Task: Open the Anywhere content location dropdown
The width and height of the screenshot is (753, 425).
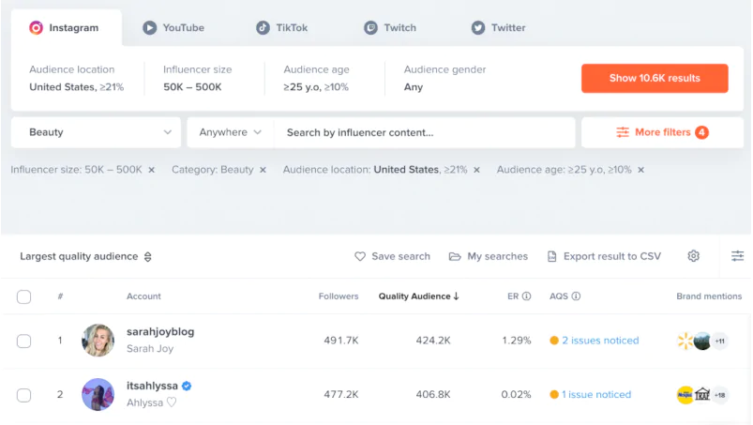Action: (230, 132)
